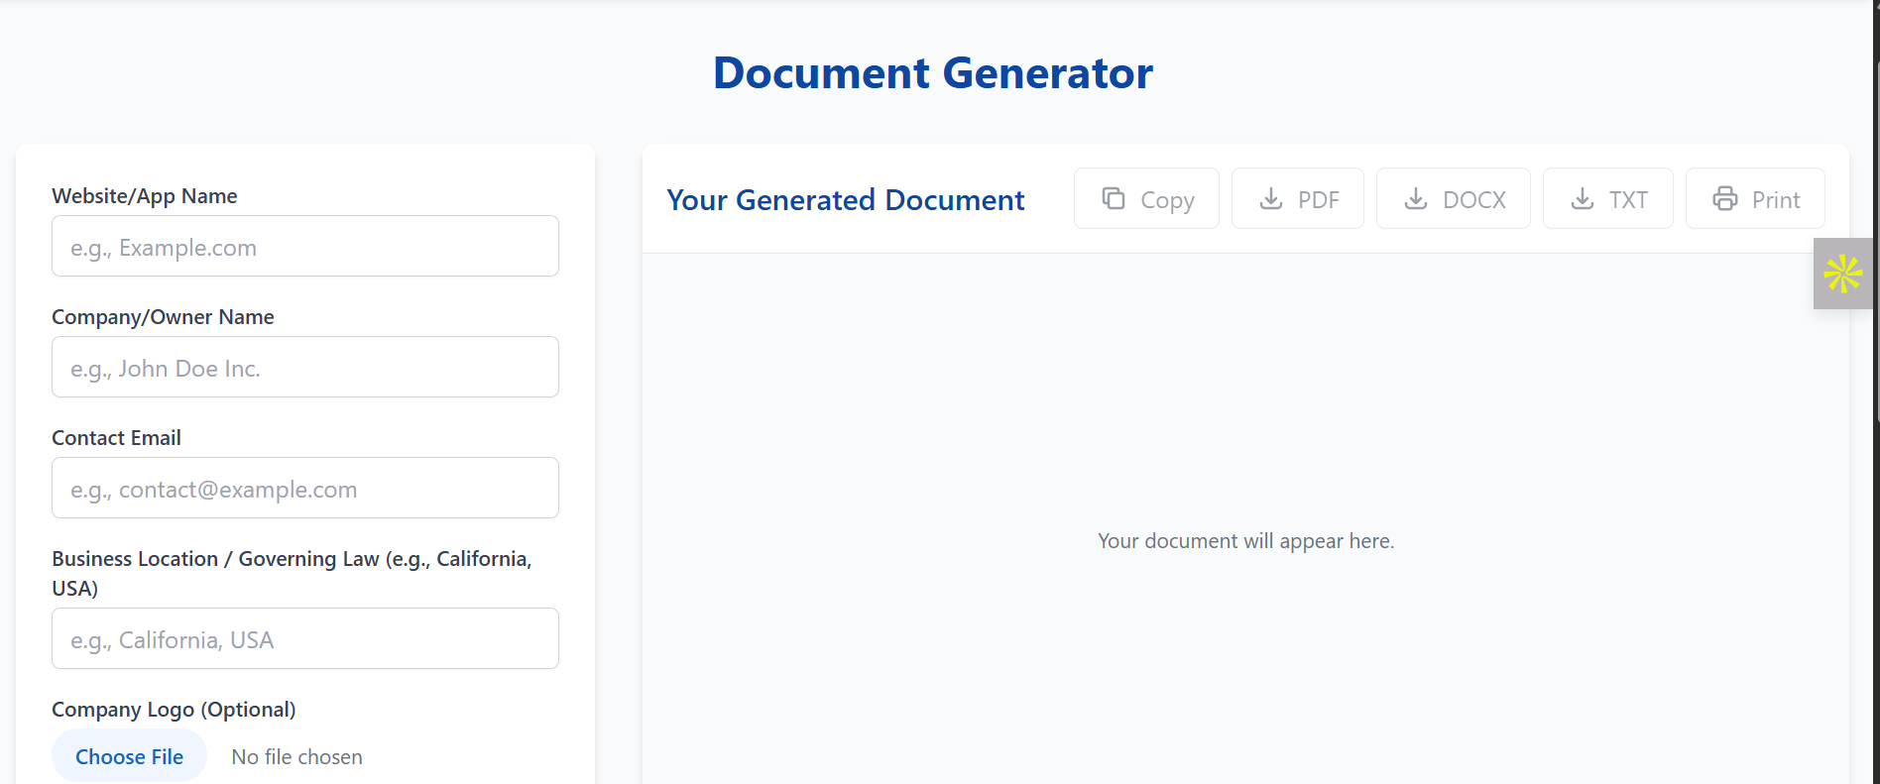Click the 'Contact Email' label
Viewport: 1880px width, 784px height.
(116, 438)
